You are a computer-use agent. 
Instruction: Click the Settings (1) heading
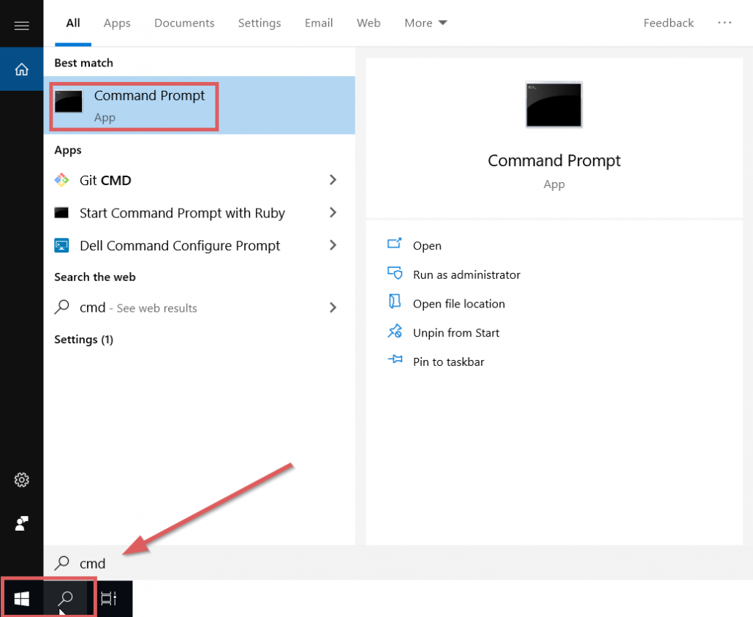(83, 340)
